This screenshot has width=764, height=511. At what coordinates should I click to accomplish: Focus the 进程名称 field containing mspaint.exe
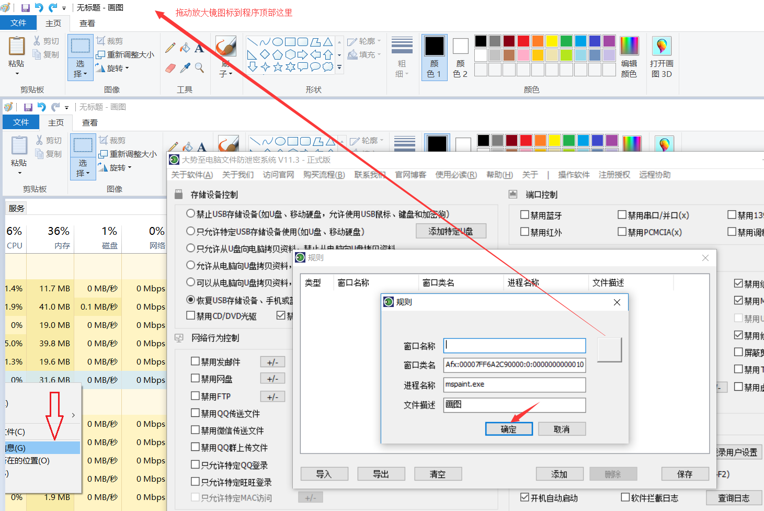coord(514,384)
